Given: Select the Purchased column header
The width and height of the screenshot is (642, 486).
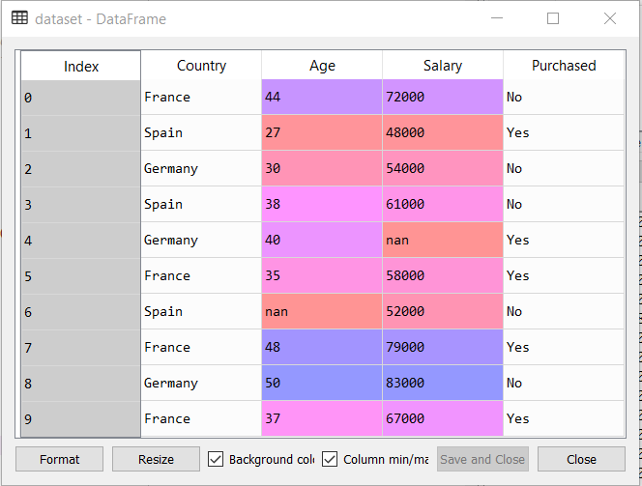Looking at the screenshot, I should 564,66.
